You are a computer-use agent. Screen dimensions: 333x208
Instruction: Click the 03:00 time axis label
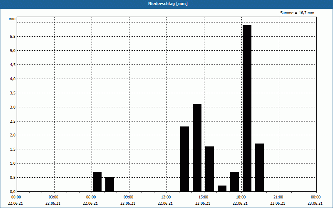(x=53, y=197)
